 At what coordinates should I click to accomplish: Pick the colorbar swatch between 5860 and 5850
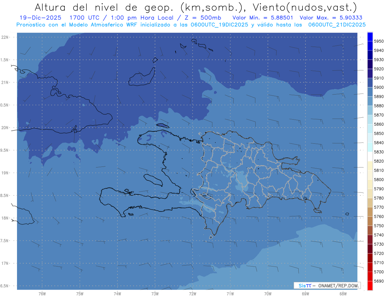click(370, 129)
